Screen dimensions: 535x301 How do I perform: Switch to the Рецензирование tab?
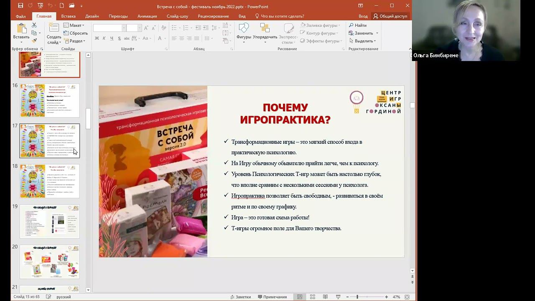pos(213,16)
